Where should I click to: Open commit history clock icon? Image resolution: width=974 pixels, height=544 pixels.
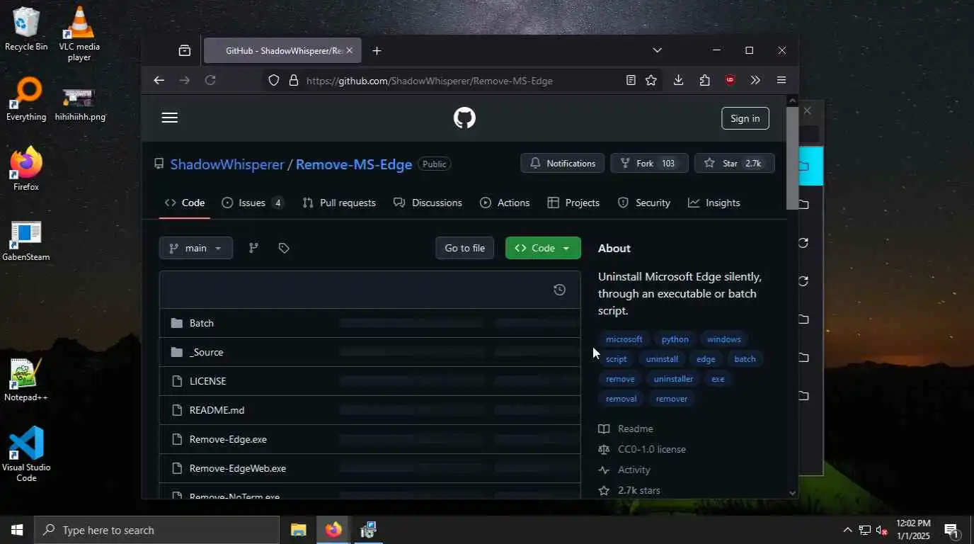click(559, 290)
